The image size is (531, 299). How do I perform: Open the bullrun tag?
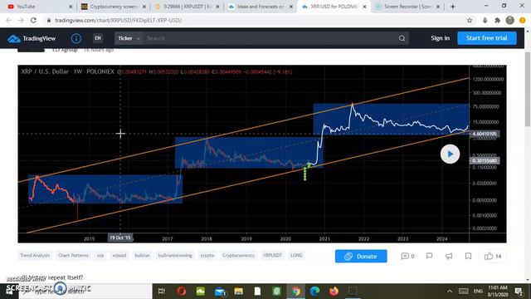point(142,255)
